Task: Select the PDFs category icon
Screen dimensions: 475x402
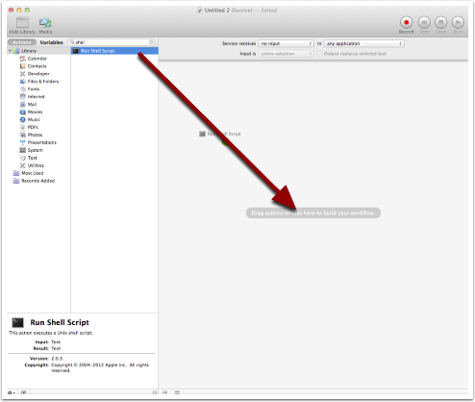Action: pyautogui.click(x=22, y=127)
